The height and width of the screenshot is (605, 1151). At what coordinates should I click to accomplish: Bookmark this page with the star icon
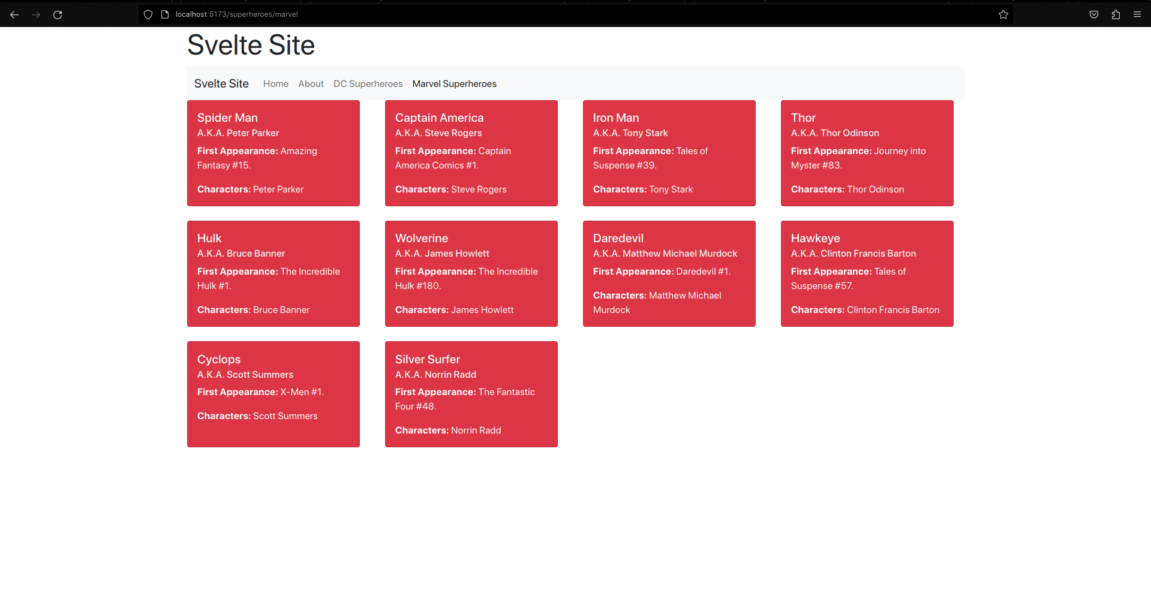[1003, 14]
